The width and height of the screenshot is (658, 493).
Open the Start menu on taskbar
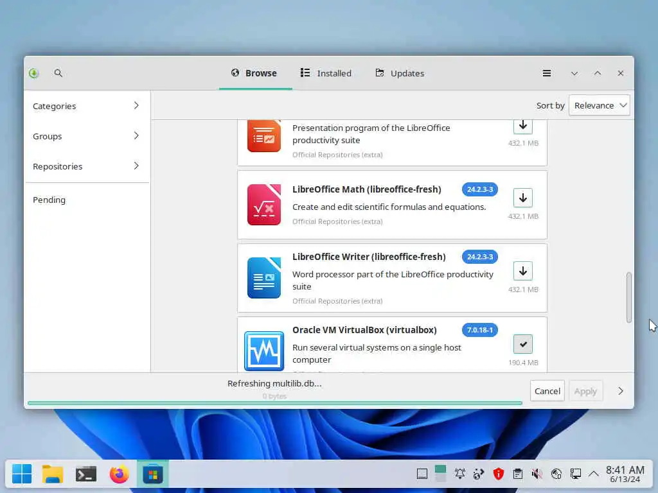pyautogui.click(x=22, y=474)
